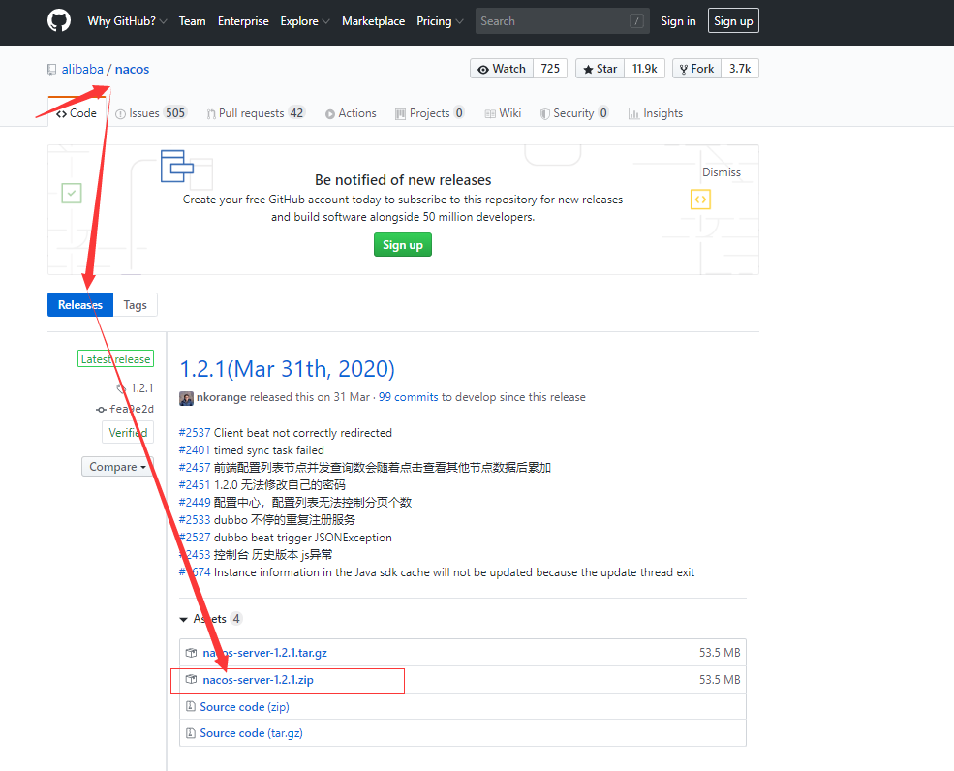Download nacos-server-1.2.1.zip
The width and height of the screenshot is (954, 771).
(x=258, y=680)
